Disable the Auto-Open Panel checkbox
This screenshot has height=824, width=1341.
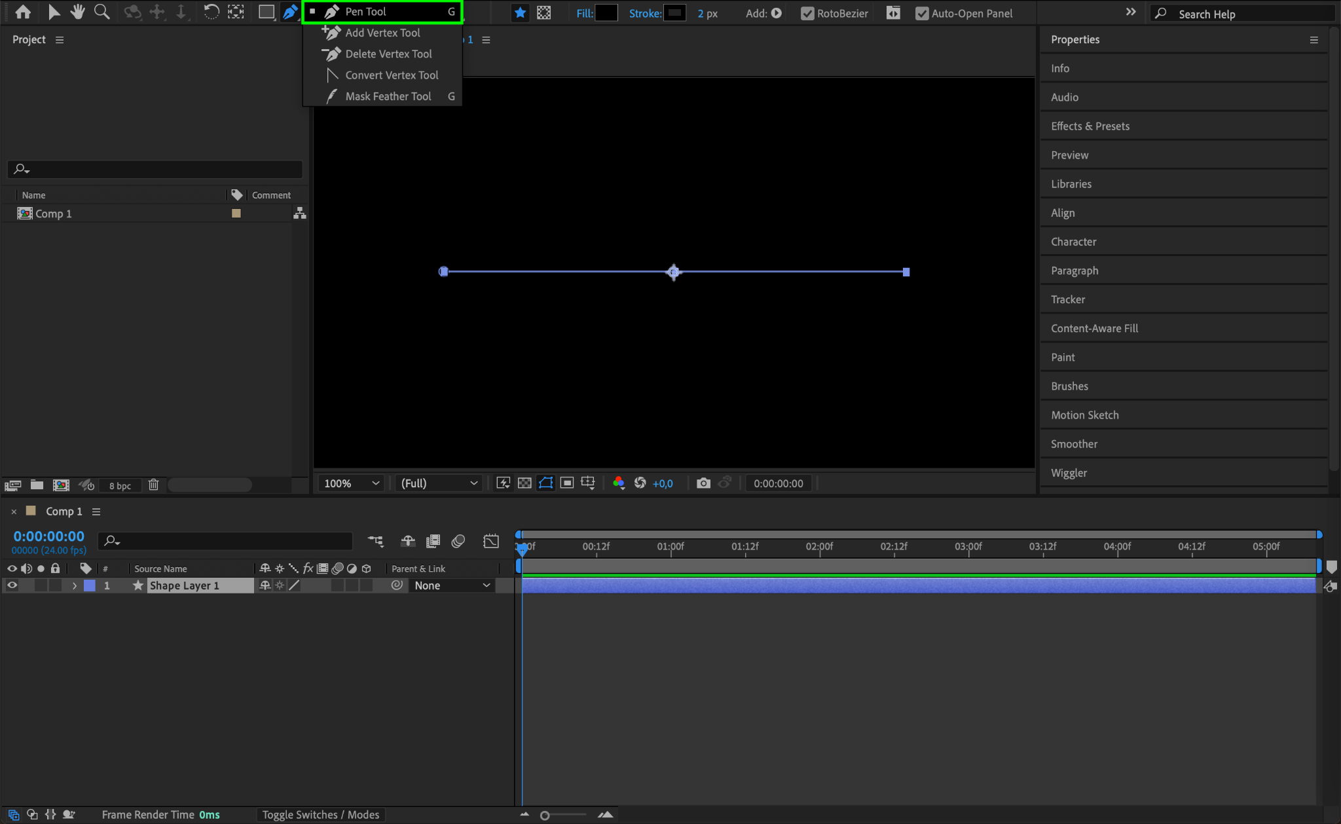tap(921, 14)
